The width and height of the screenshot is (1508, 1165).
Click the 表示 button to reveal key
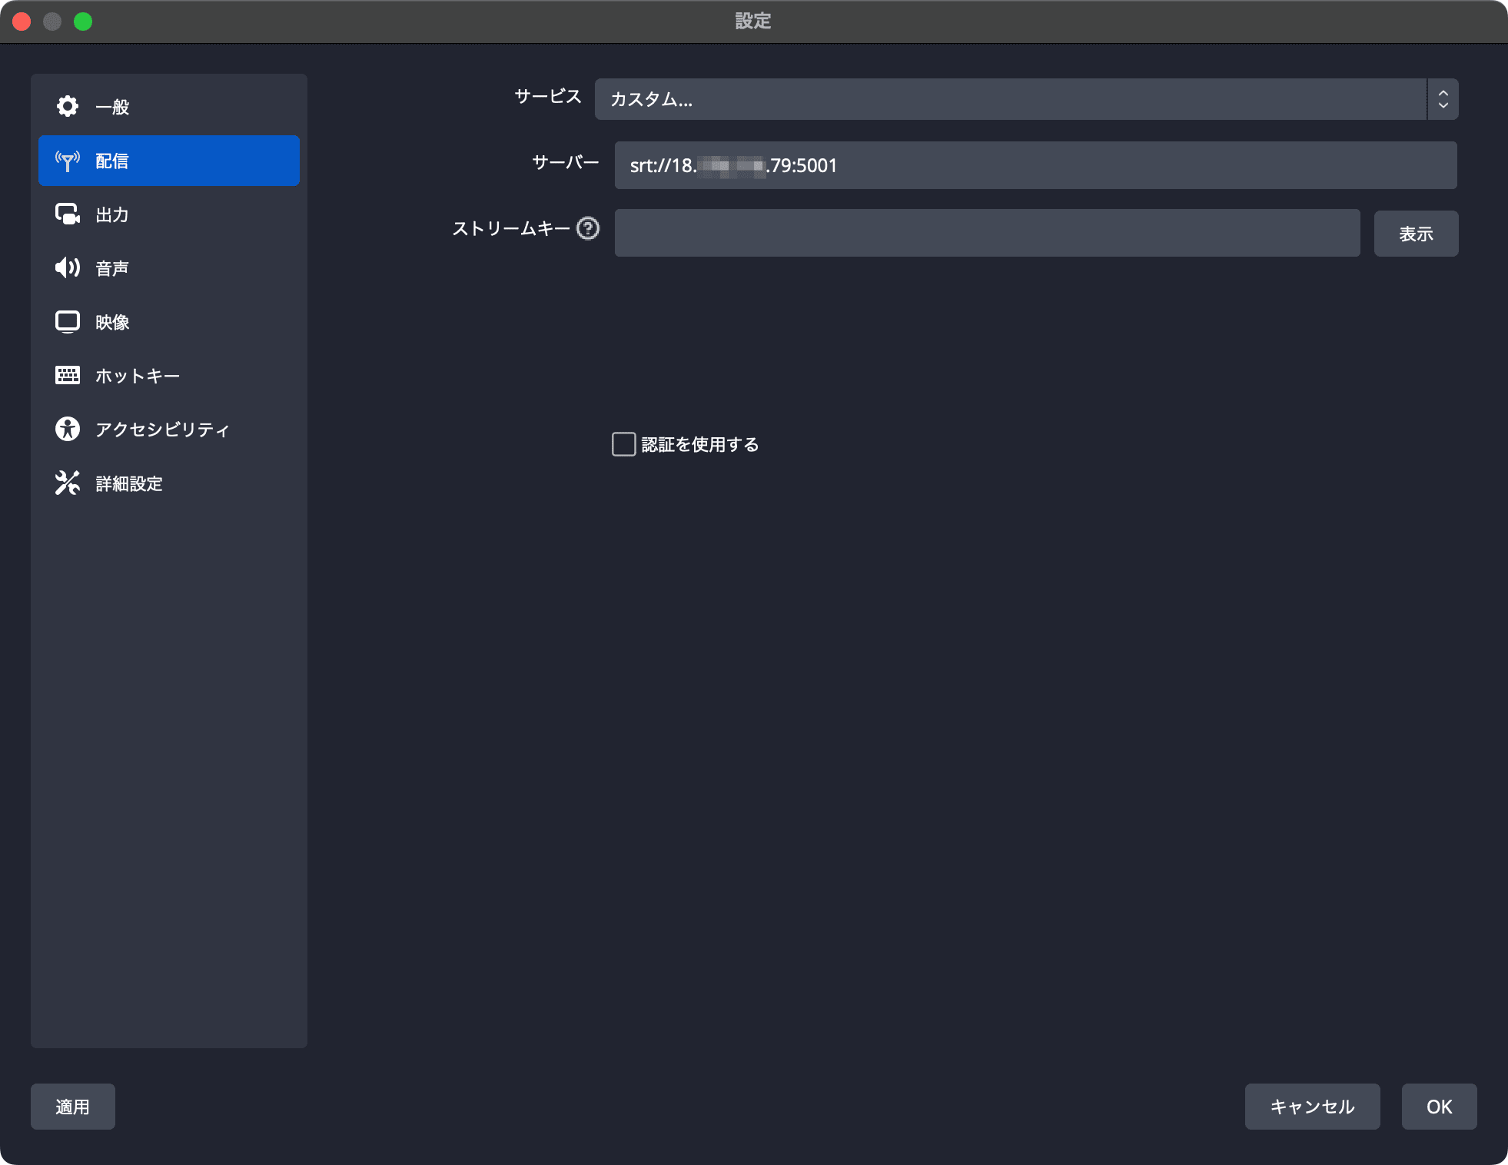1416,234
